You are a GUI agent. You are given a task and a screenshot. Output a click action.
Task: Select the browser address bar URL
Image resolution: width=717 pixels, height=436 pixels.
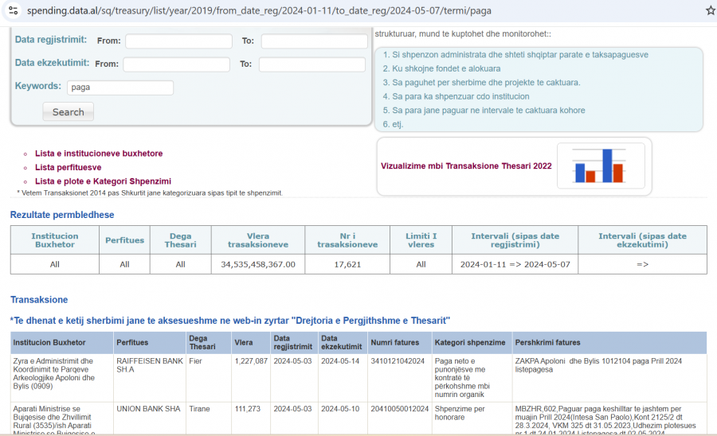[x=259, y=10]
